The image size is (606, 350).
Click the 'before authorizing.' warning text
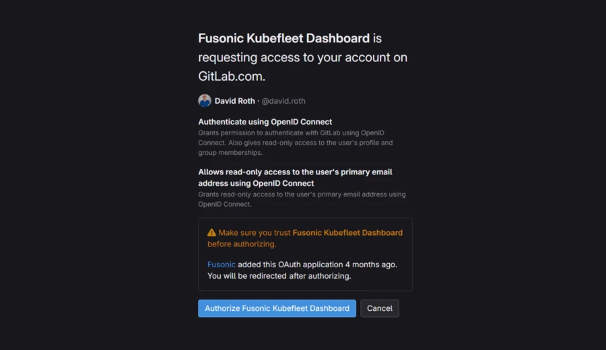pos(241,244)
